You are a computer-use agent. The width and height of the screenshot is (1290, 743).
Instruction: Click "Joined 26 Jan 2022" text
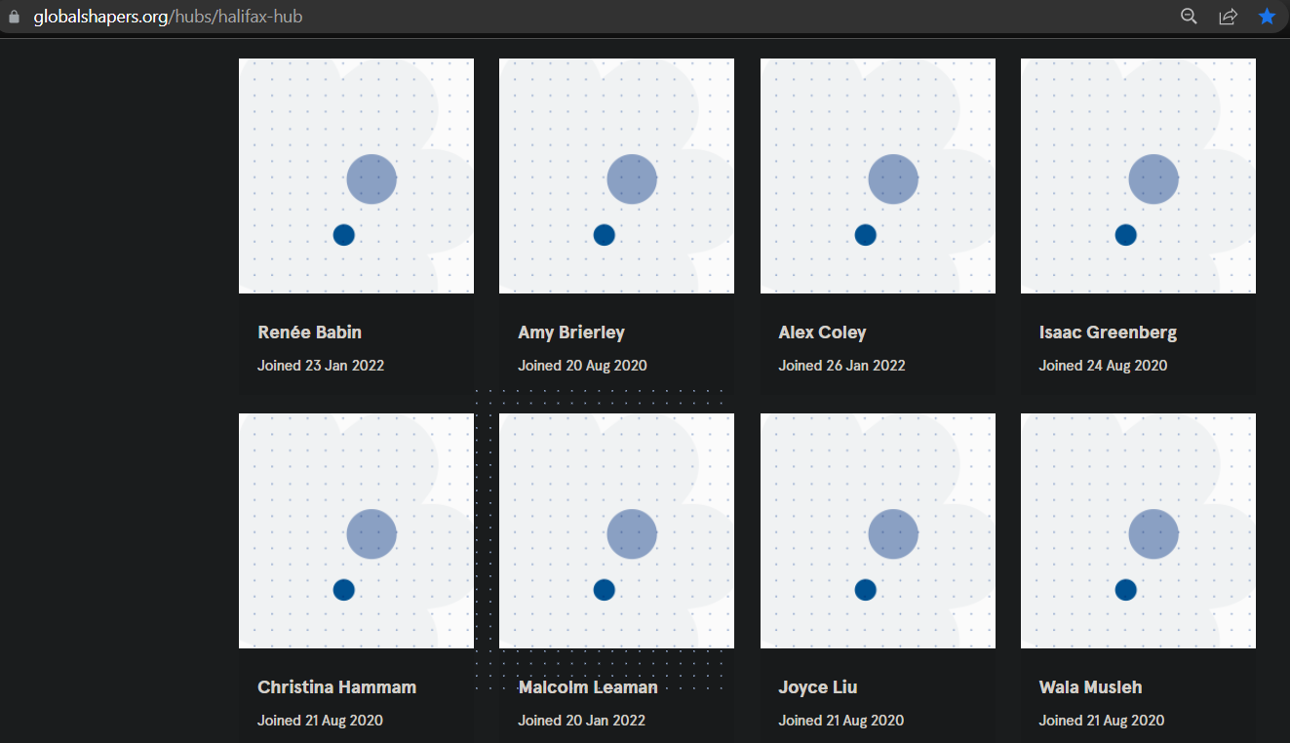coord(841,366)
